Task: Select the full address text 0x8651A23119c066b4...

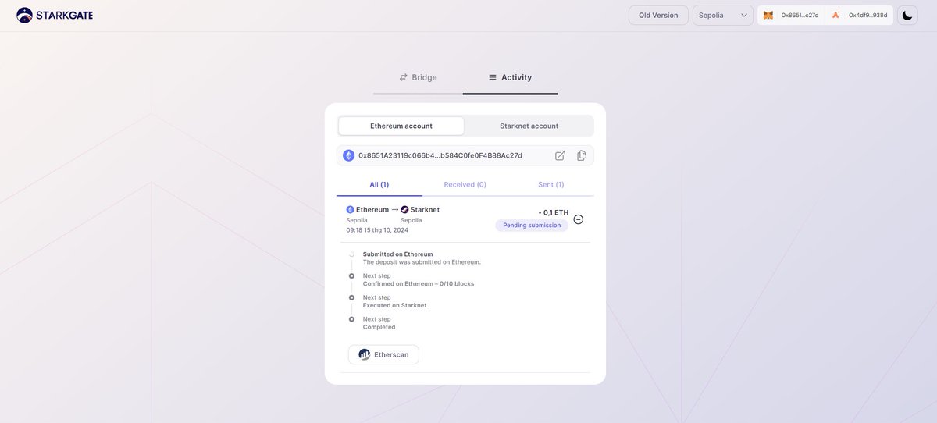Action: point(440,155)
